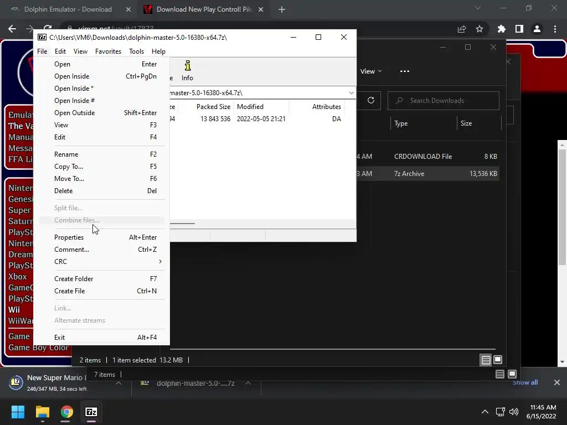The image size is (567, 425).
Task: Open the Chrome extensions puzzle icon
Action: click(502, 29)
